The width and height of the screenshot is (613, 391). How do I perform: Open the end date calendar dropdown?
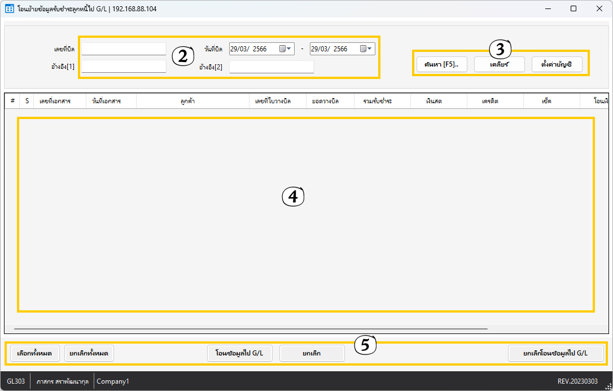coord(366,49)
